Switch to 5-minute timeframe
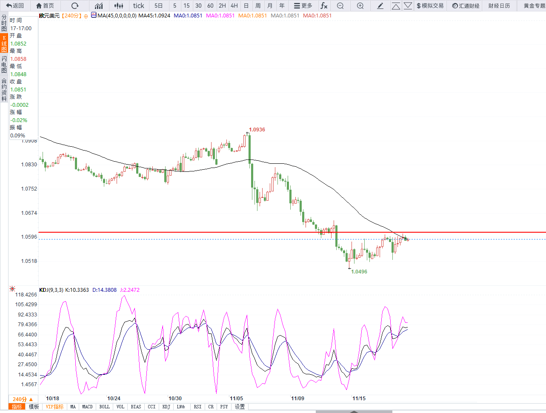The image size is (546, 413). pyautogui.click(x=174, y=6)
